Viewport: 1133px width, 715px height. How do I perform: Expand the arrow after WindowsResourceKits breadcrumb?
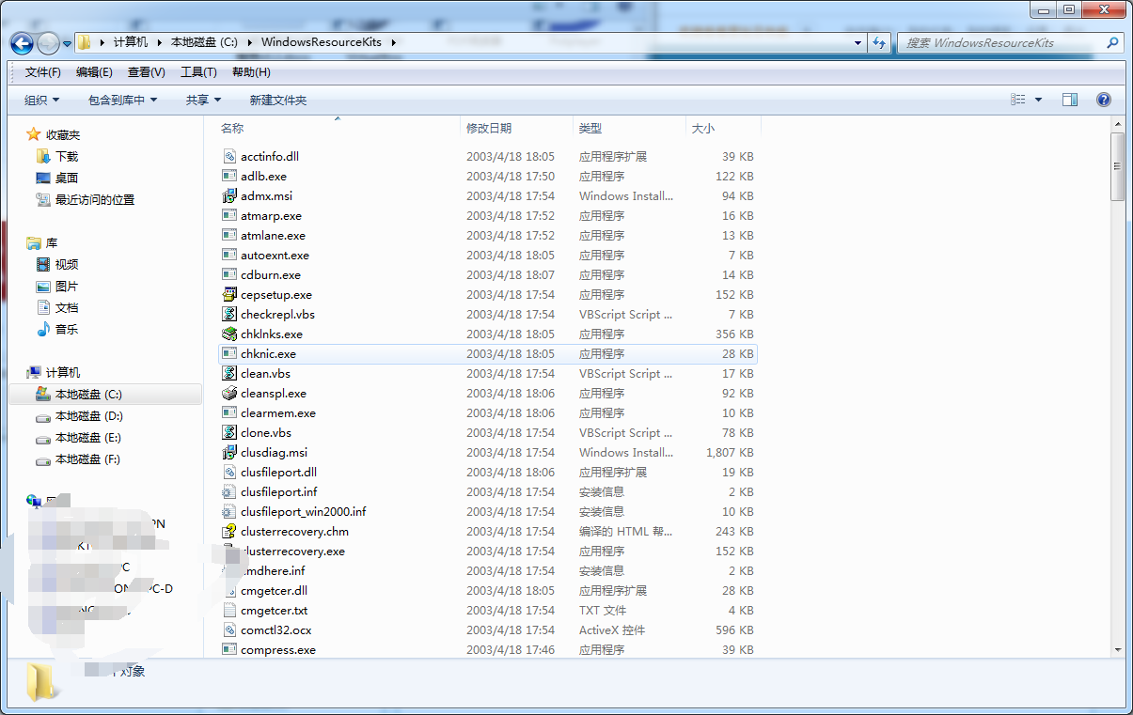394,42
